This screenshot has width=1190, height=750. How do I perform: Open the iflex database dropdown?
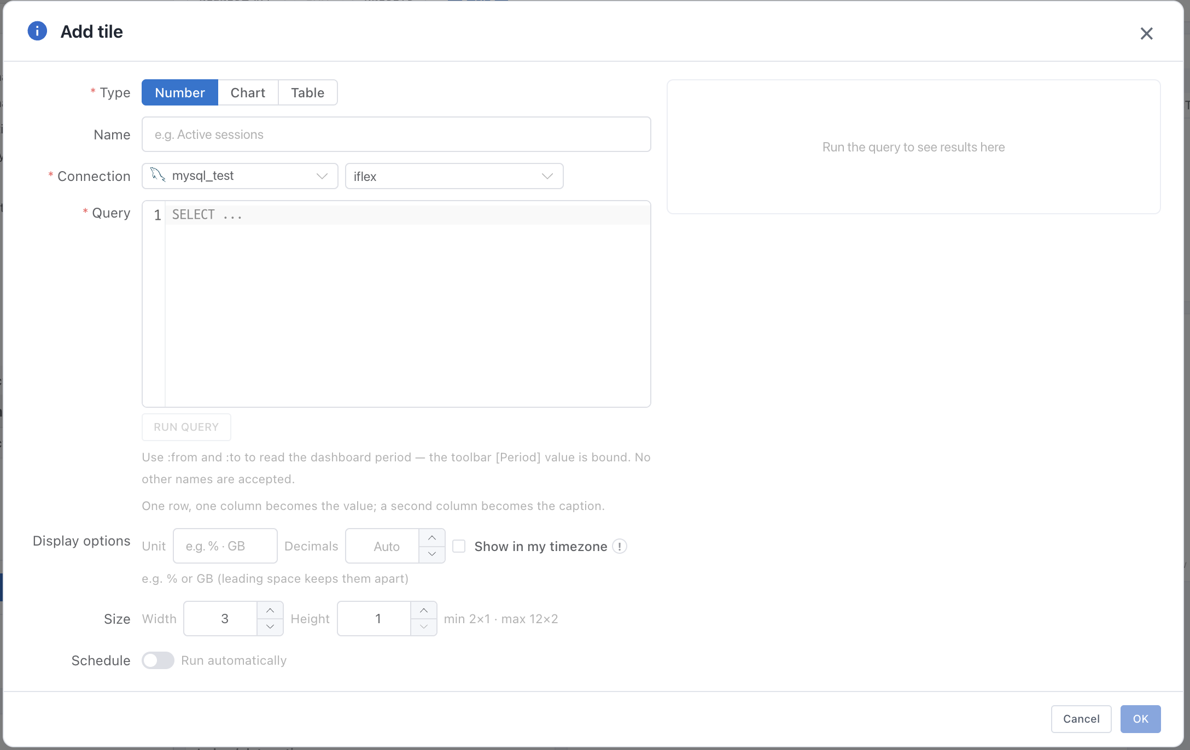tap(454, 176)
